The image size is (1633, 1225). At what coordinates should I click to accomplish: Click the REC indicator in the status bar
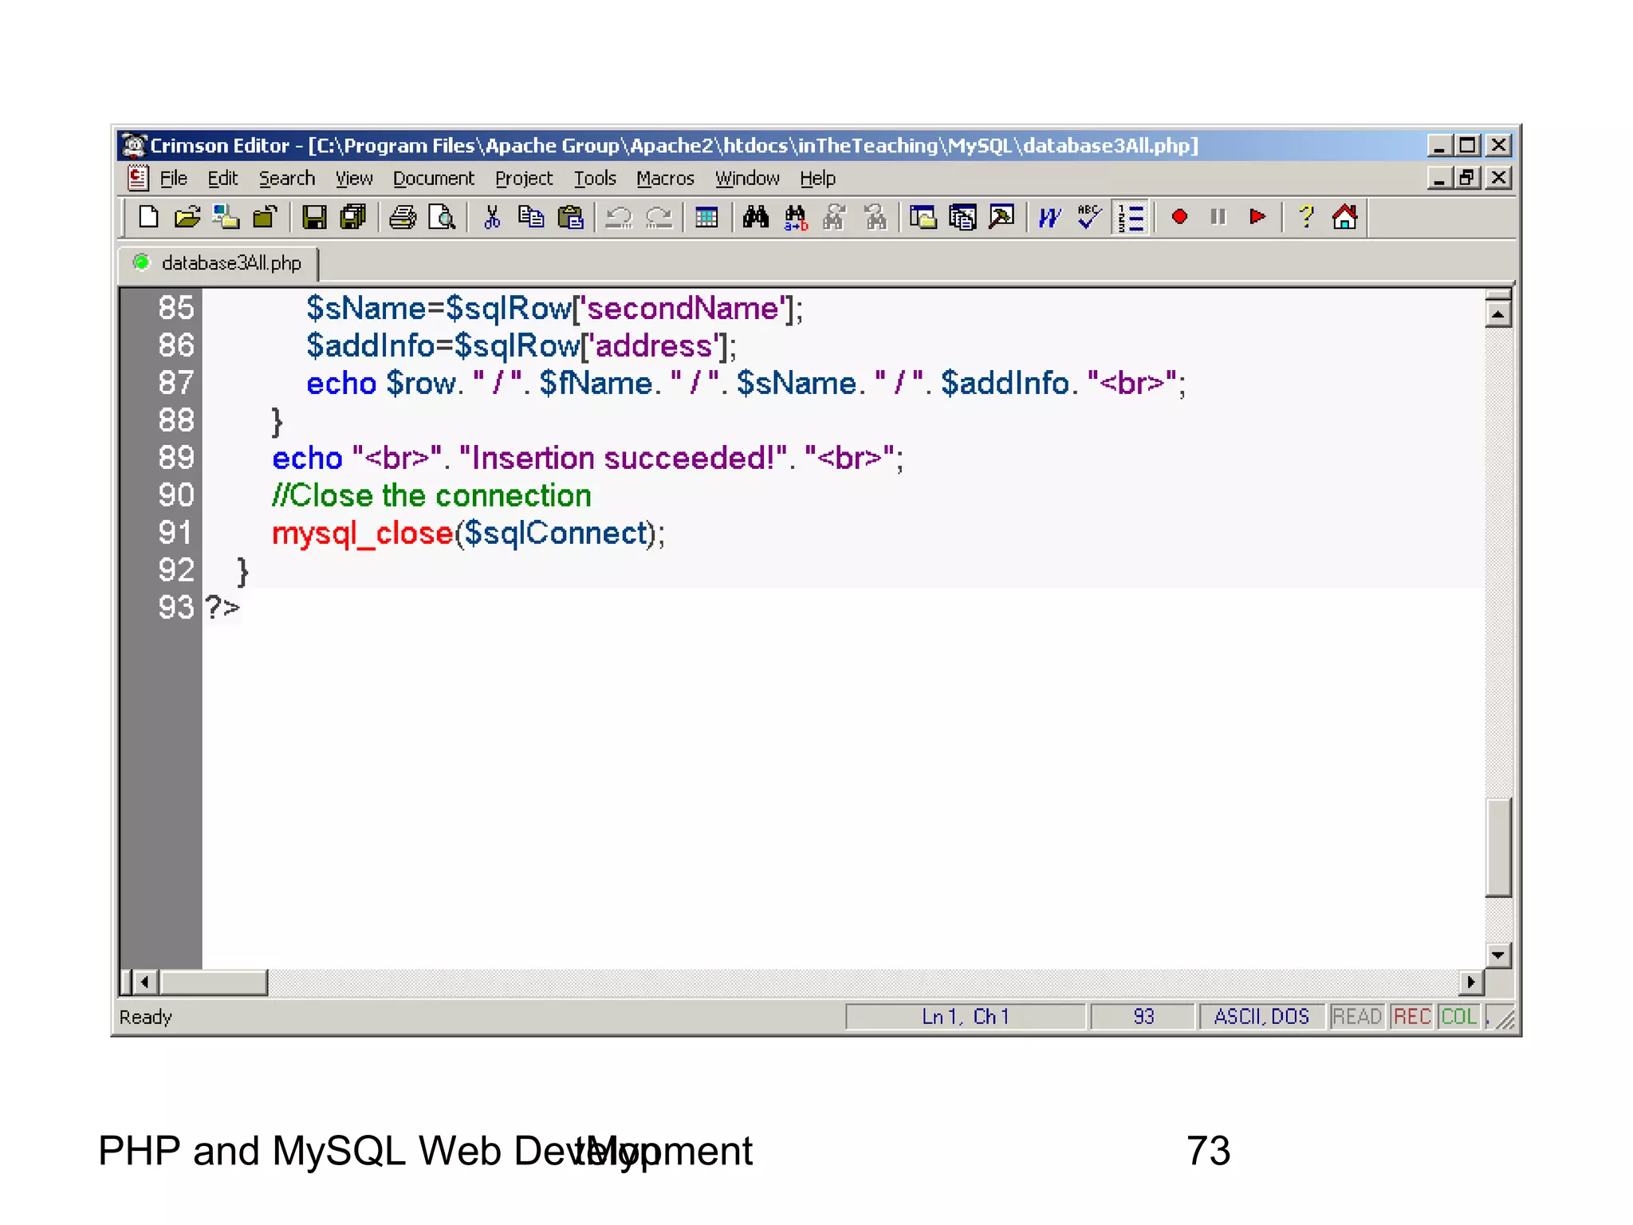1411,1017
